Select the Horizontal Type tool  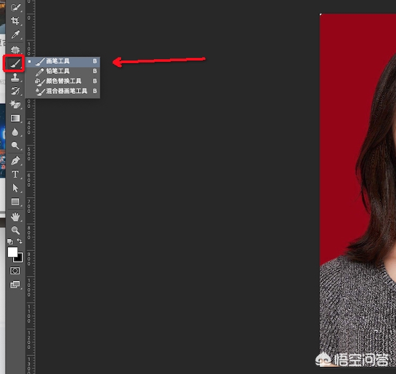click(15, 174)
